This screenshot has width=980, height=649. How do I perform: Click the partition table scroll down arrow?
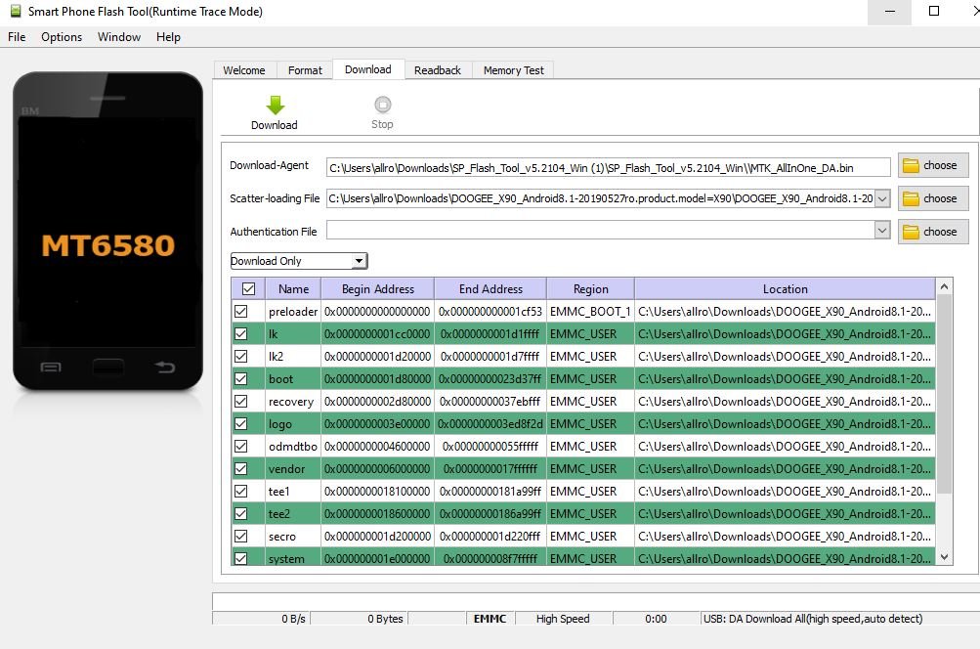tap(945, 557)
